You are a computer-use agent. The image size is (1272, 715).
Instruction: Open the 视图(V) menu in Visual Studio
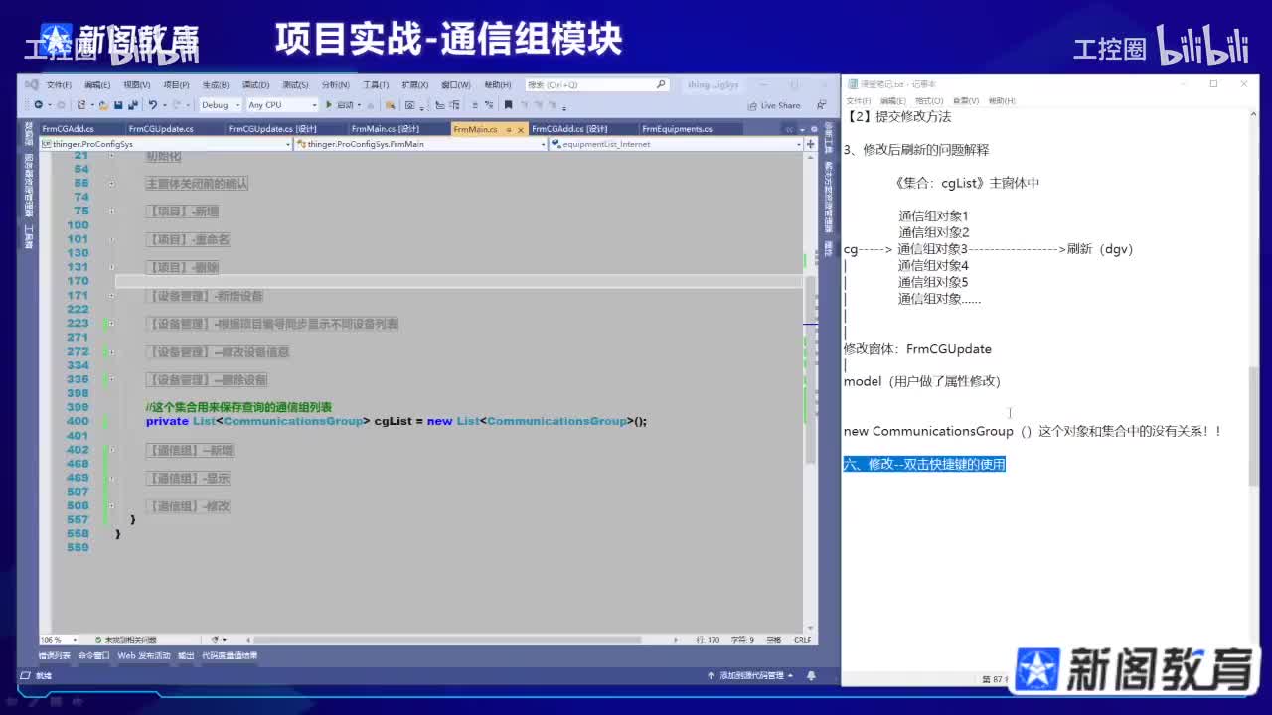pos(136,85)
